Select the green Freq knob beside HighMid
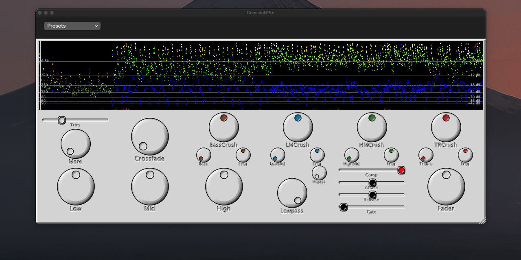 pyautogui.click(x=392, y=155)
